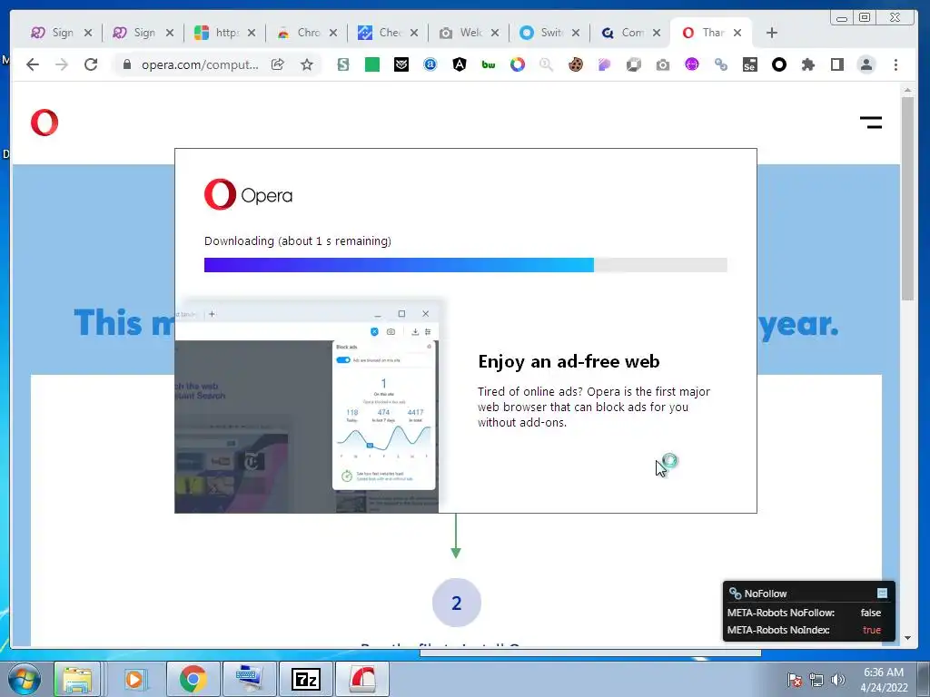Screen dimensions: 930x697
Task: Open the NoFollow chain-link extension
Action: (720, 64)
